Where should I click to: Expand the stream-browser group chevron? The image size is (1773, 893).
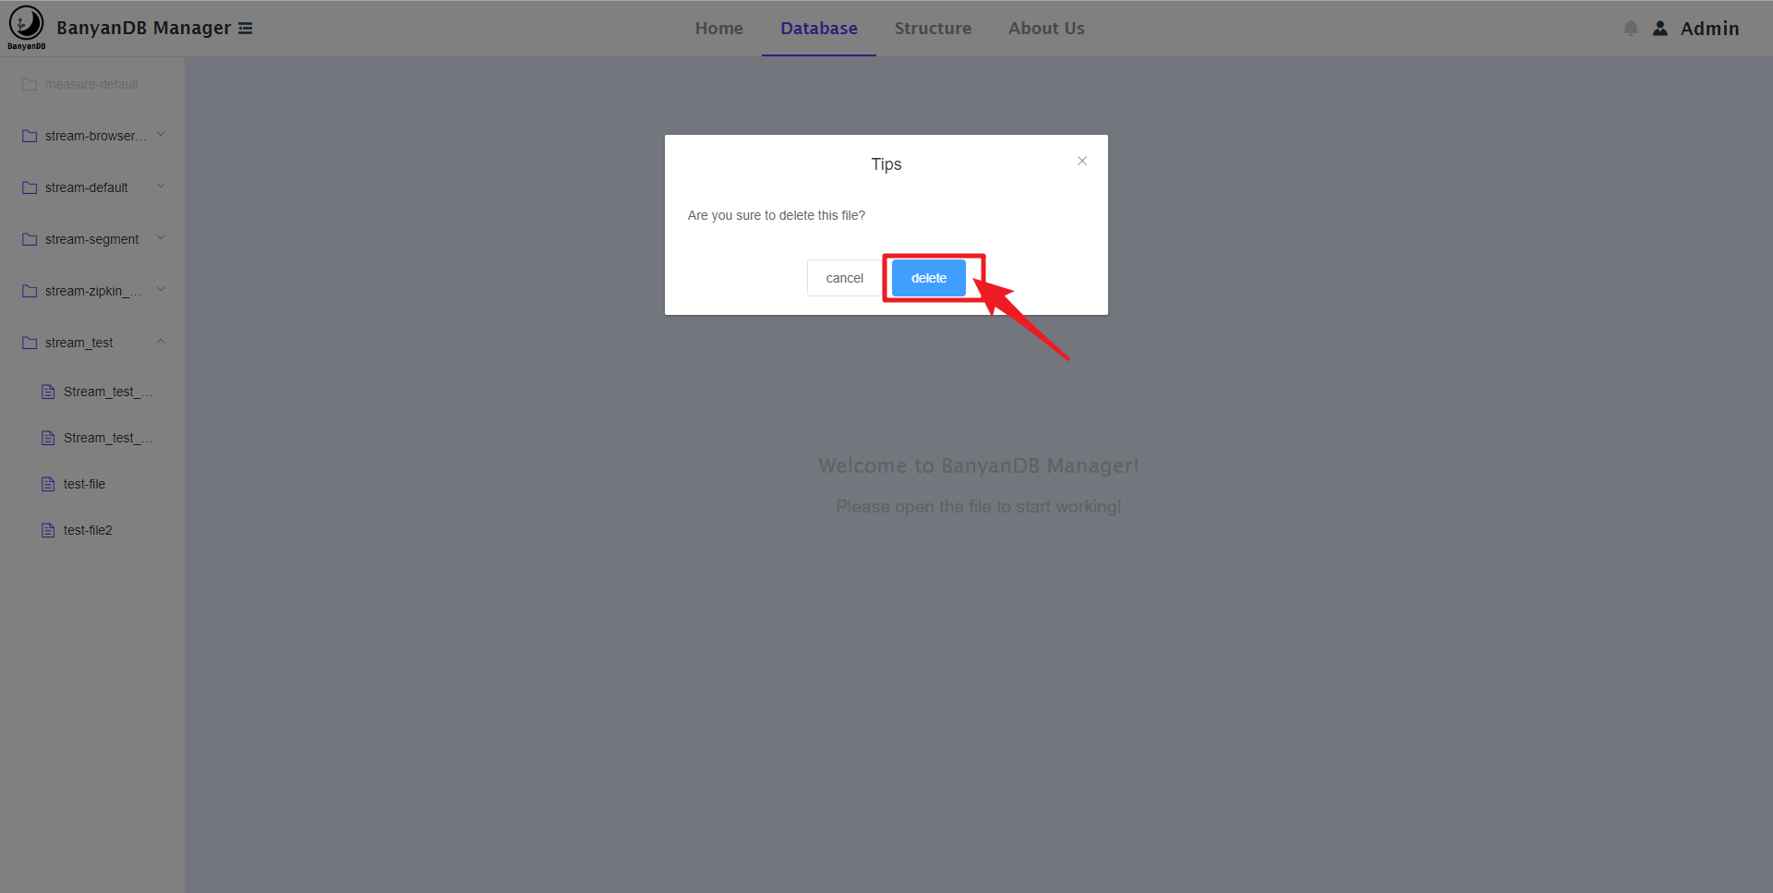pos(161,134)
